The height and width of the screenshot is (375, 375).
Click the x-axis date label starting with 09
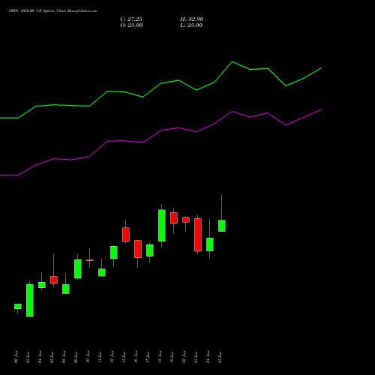tap(76, 357)
